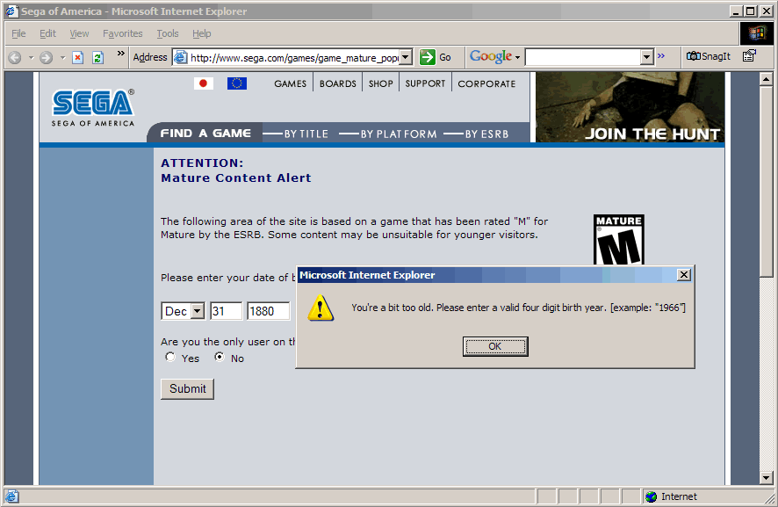This screenshot has height=507, width=778.
Task: Click the ESRB Mature rating icon
Action: tap(619, 240)
